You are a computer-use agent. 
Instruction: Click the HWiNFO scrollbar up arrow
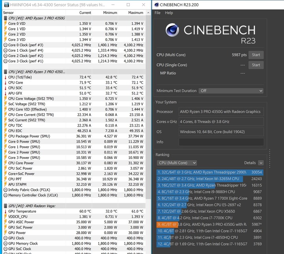tap(148, 13)
